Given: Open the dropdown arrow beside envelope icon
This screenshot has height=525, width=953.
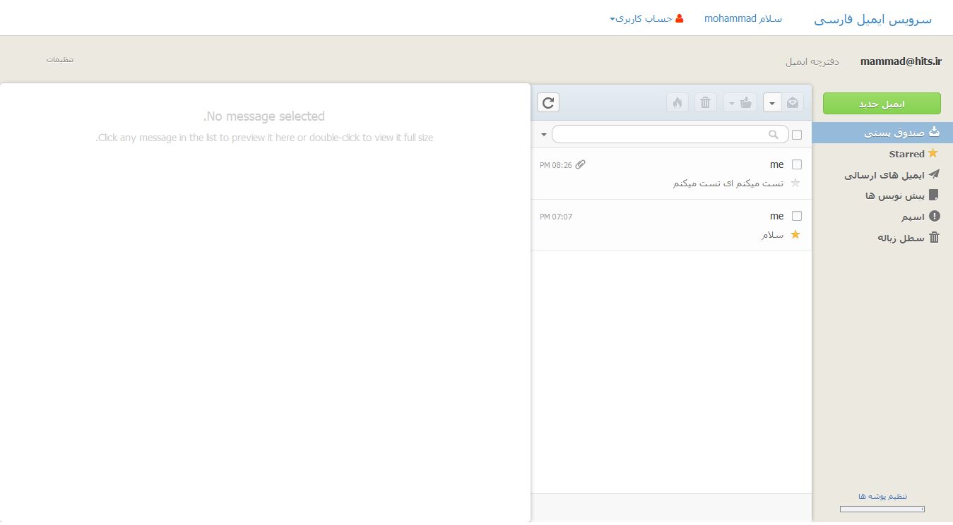Looking at the screenshot, I should tap(772, 103).
